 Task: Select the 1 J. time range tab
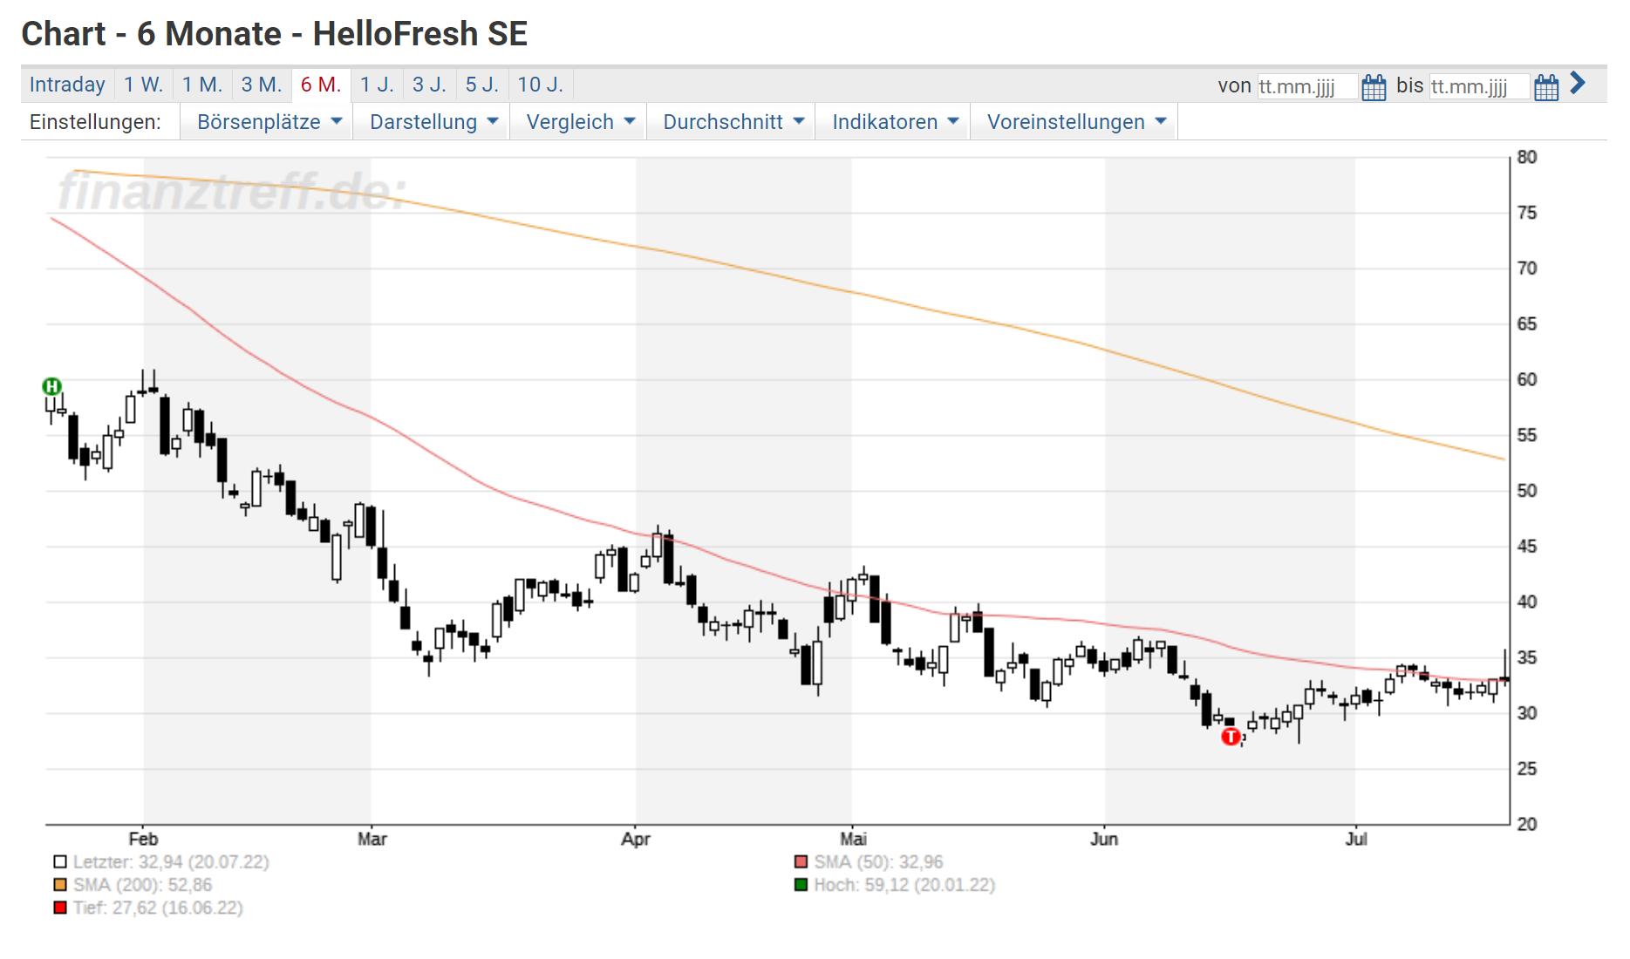(x=377, y=85)
